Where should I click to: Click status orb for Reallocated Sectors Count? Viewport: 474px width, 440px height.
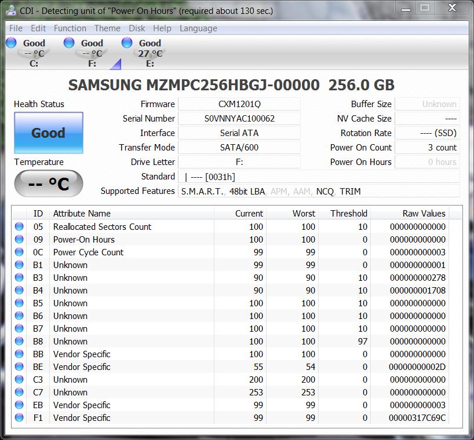[19, 226]
